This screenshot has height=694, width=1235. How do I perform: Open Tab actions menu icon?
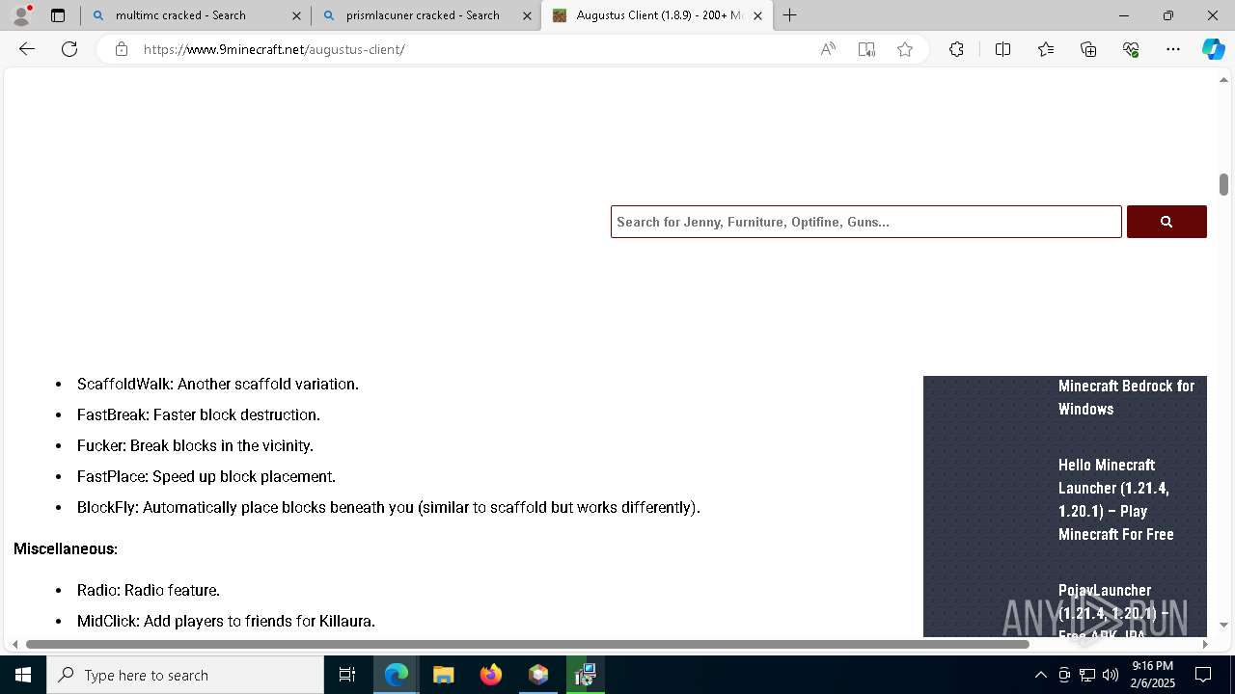(x=58, y=15)
